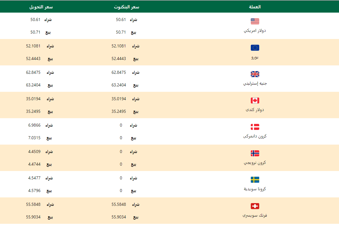Click Swedish krona transfer sell value 4.5796
Screen dimensions: 339x225
[34, 191]
